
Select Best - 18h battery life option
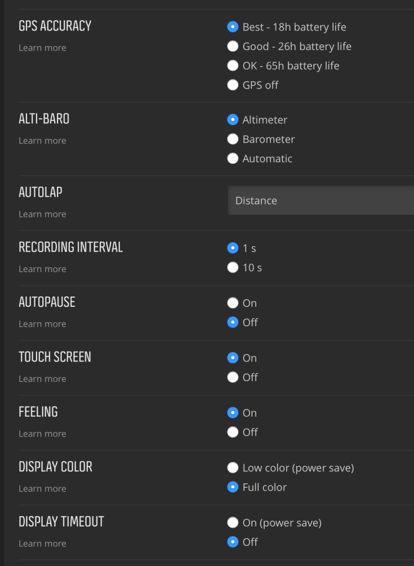click(233, 27)
